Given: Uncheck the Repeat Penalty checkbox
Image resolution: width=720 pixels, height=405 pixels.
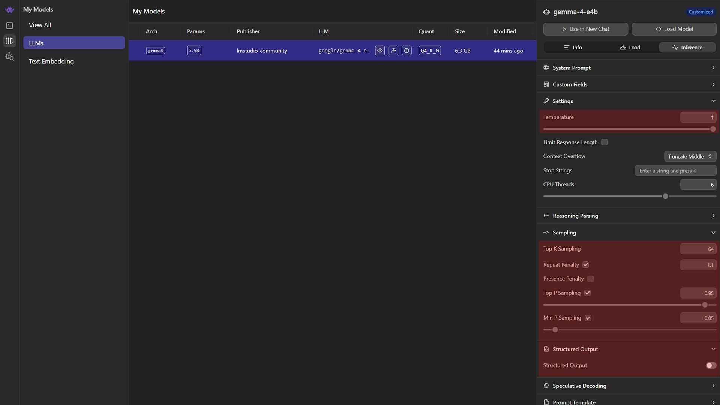Looking at the screenshot, I should [585, 265].
